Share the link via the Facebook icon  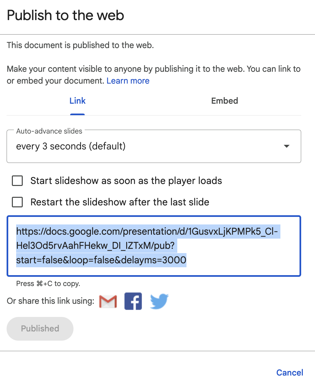133,301
